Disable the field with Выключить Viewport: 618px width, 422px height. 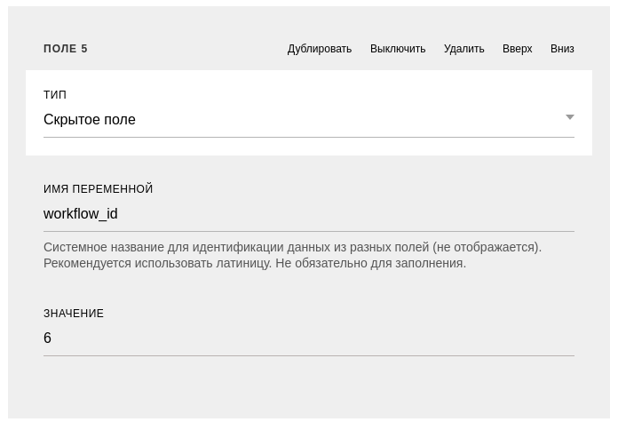click(398, 49)
